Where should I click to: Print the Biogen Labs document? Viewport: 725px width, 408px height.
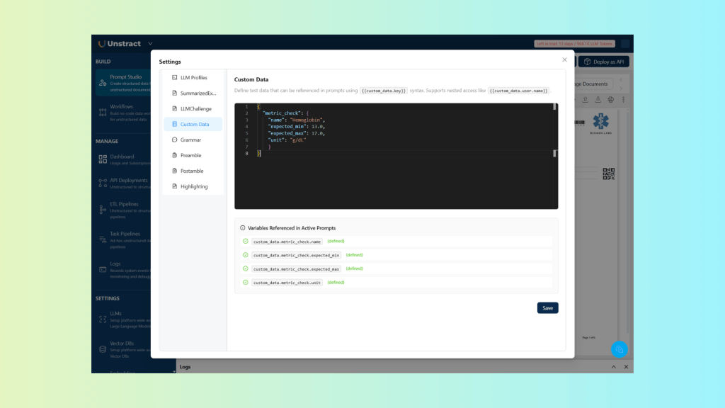(610, 99)
